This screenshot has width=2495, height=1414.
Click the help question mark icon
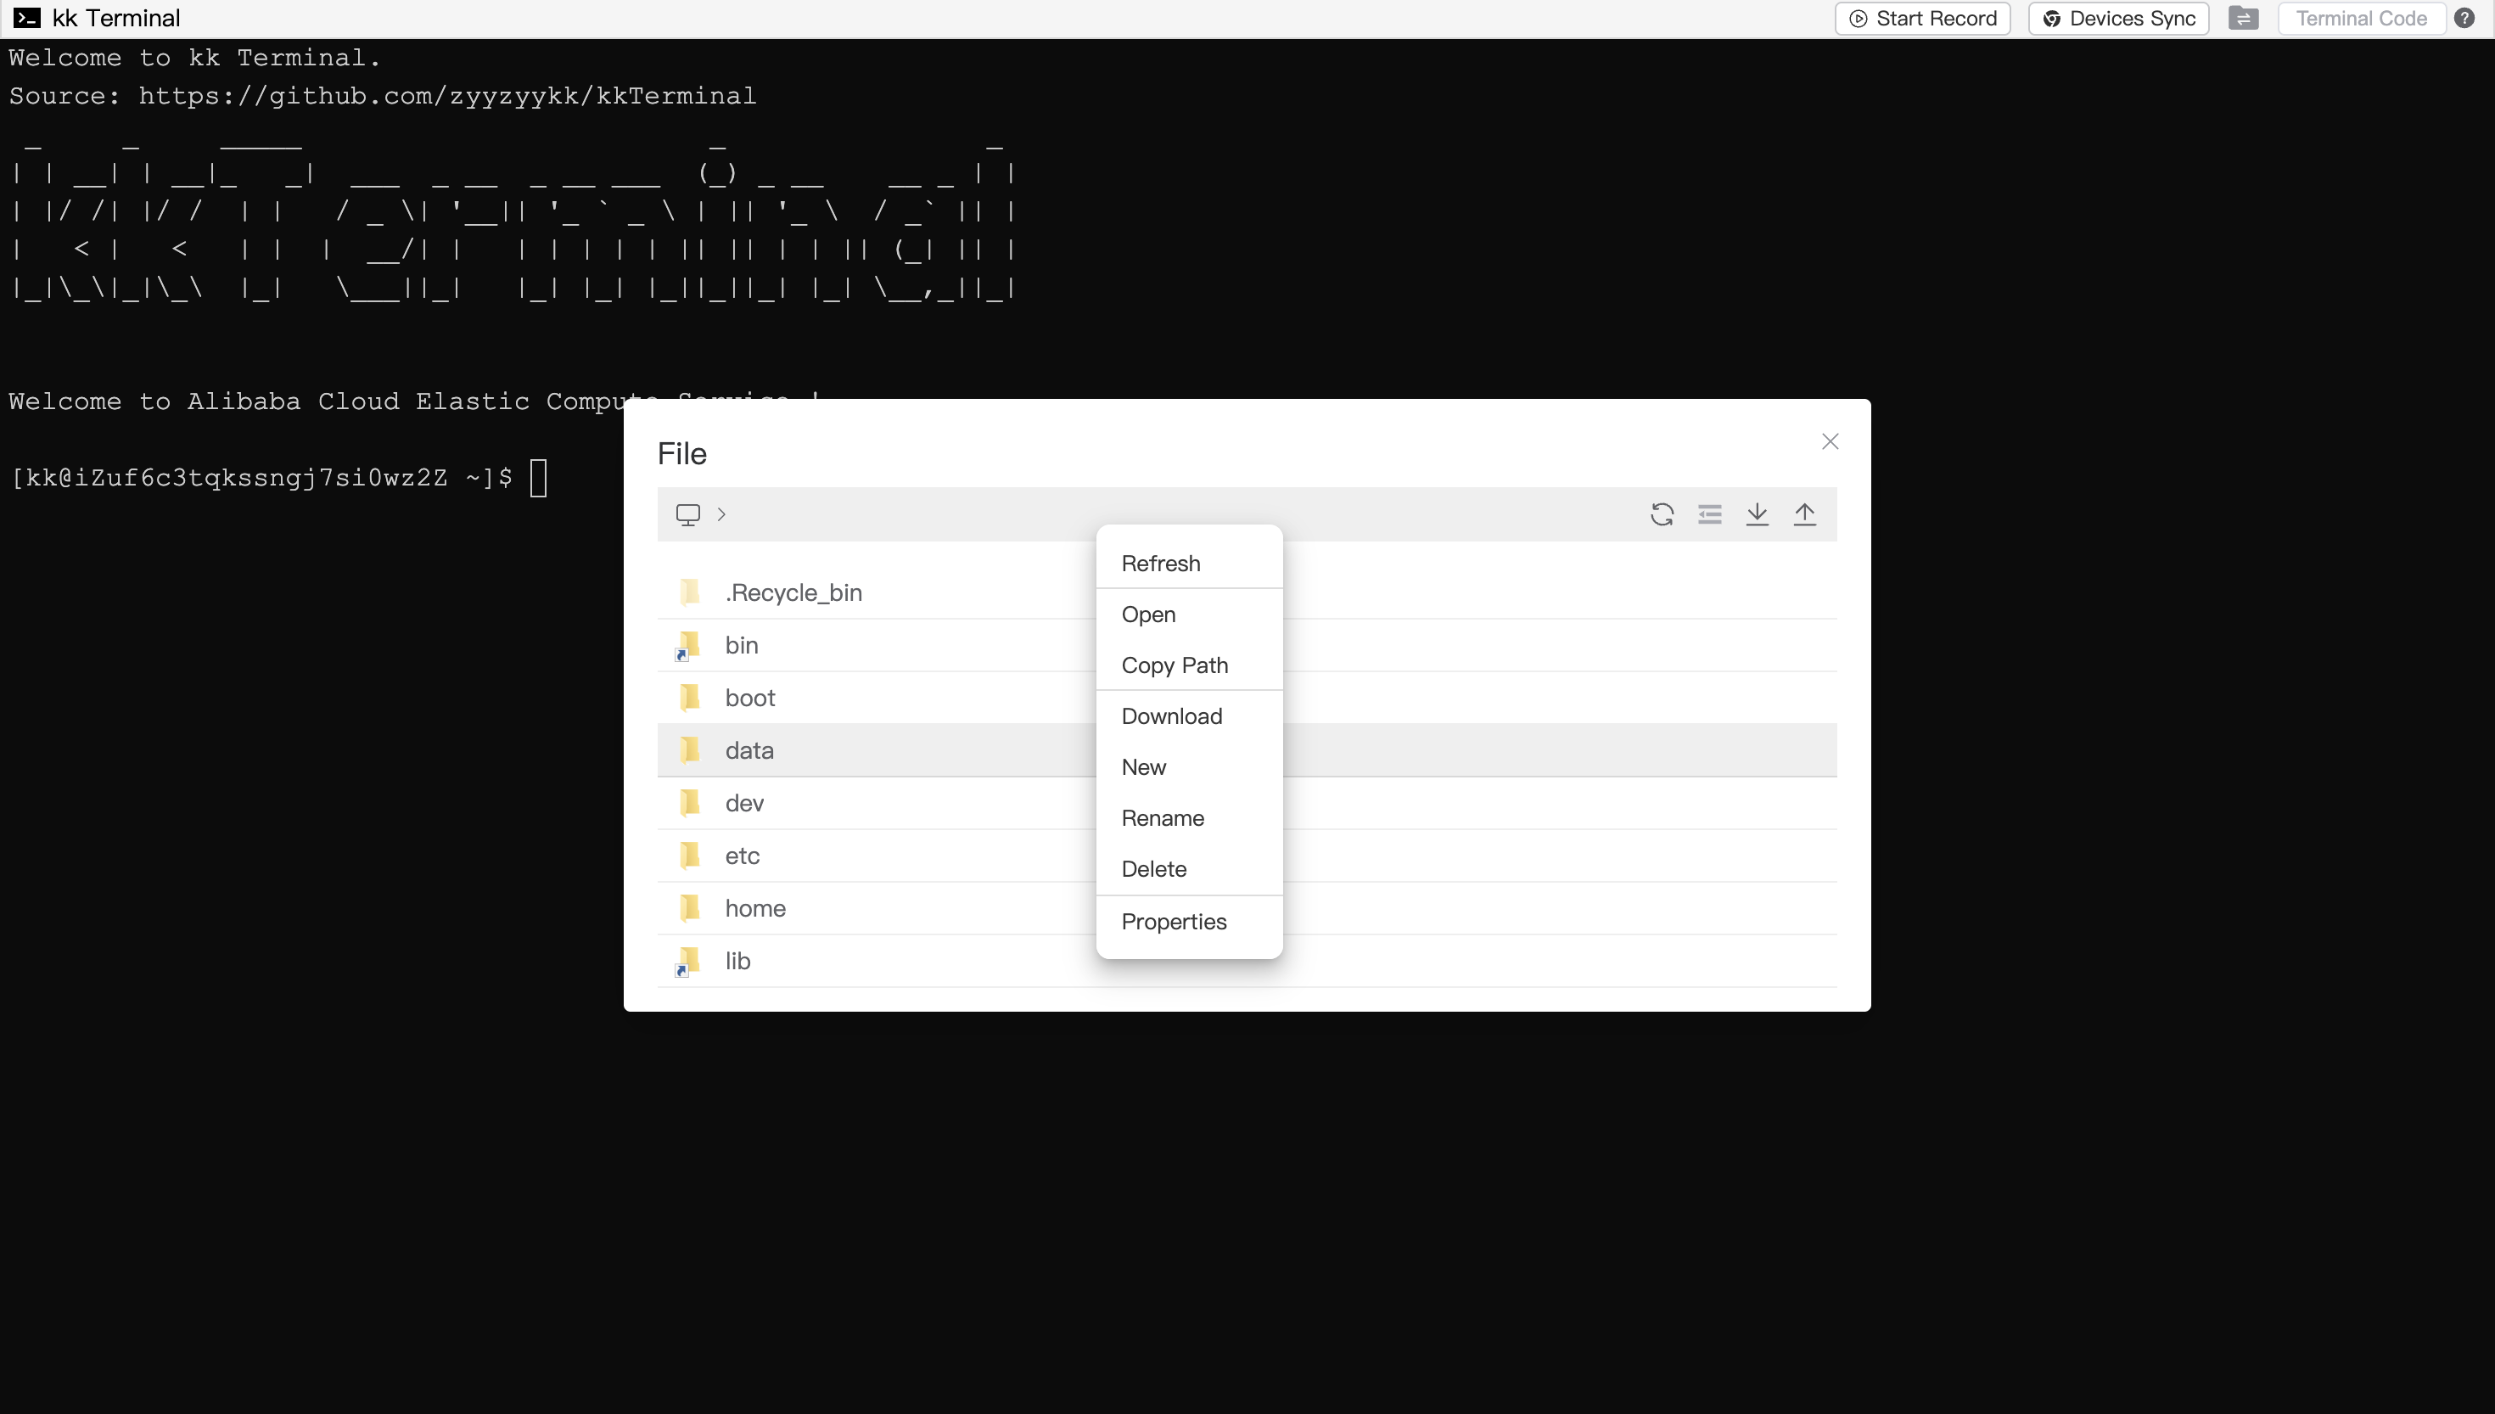pyautogui.click(x=2465, y=19)
